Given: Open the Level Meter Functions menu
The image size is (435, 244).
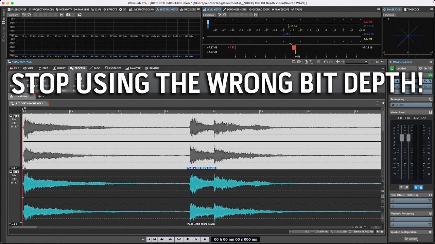Looking at the screenshot, I should tap(209, 15).
